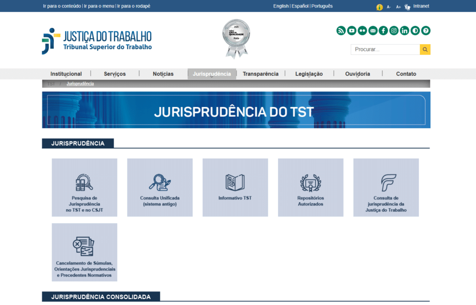This screenshot has height=305, width=476.
Task: Expand the Ouvidoria menu
Action: click(357, 74)
